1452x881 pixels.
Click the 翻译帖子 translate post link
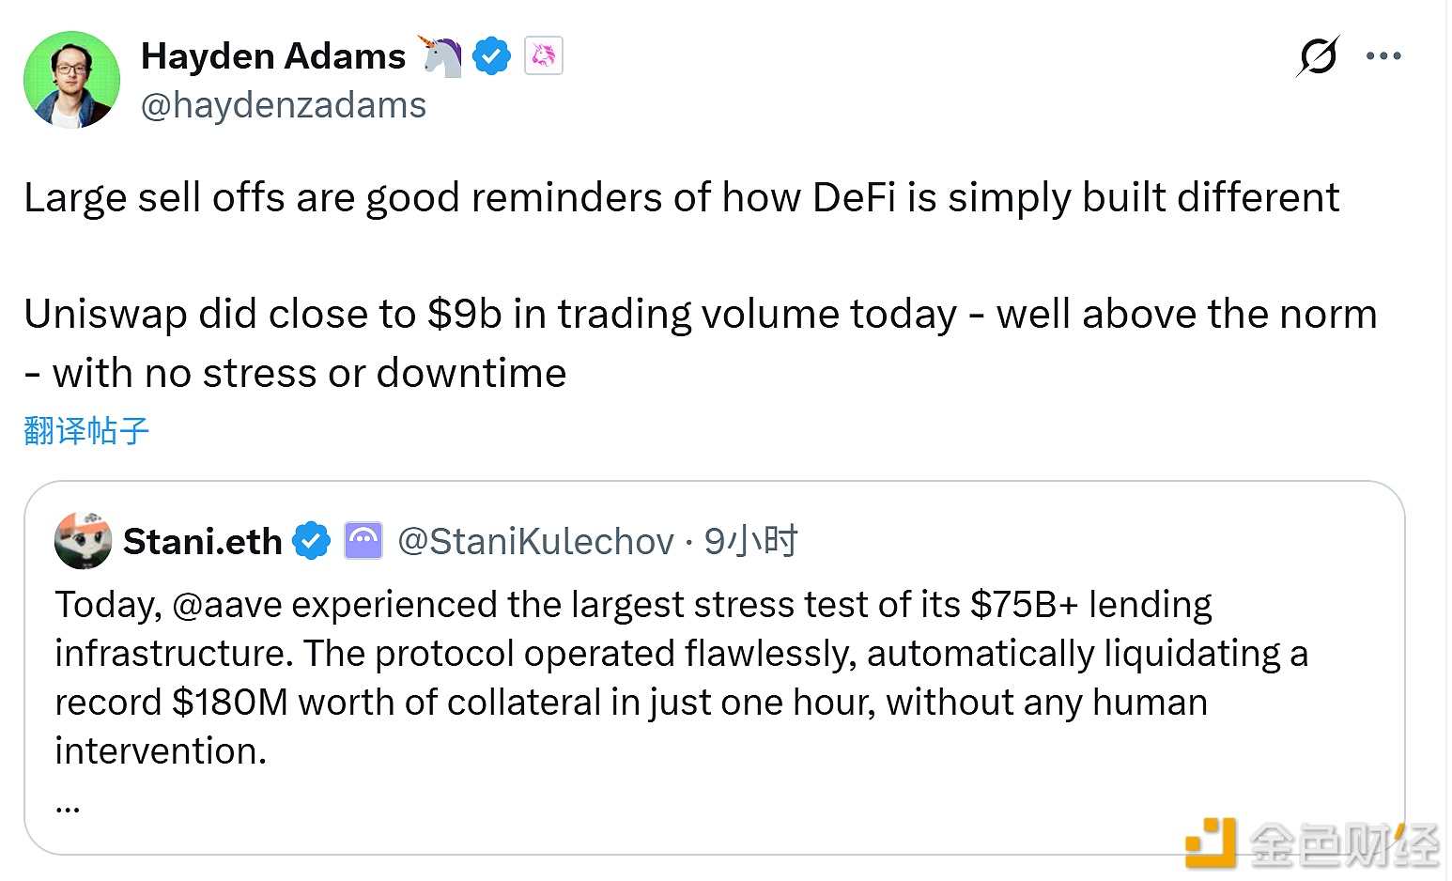[x=86, y=431]
